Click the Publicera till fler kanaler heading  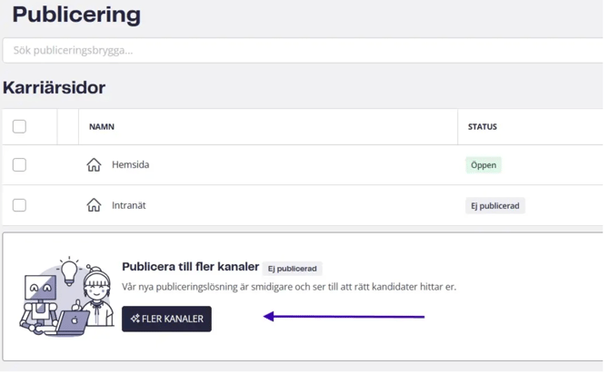click(x=190, y=267)
